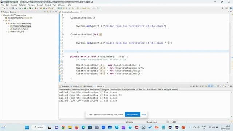Toggle Show Console on standard error change
233x131 pixels.
click(212, 86)
